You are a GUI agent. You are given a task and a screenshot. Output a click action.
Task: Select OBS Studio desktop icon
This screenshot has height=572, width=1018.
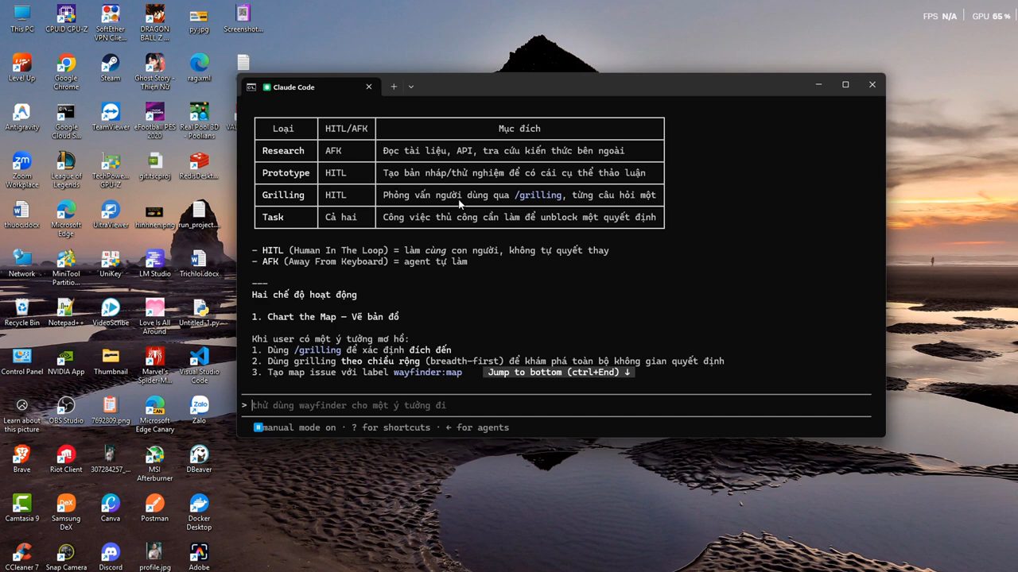66,411
